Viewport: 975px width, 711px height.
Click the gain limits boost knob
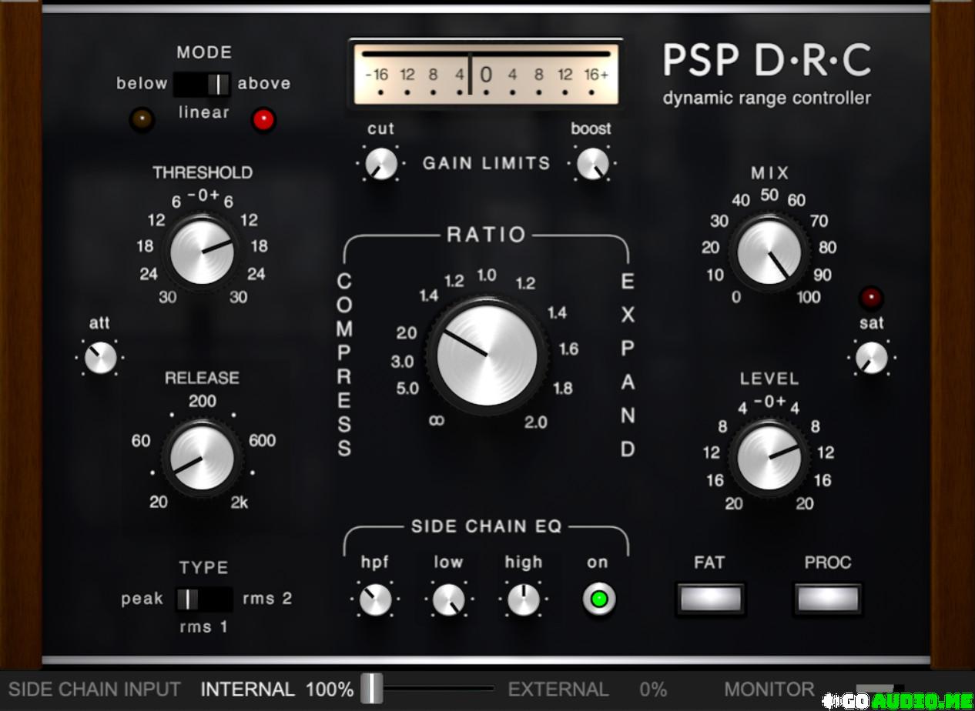592,163
